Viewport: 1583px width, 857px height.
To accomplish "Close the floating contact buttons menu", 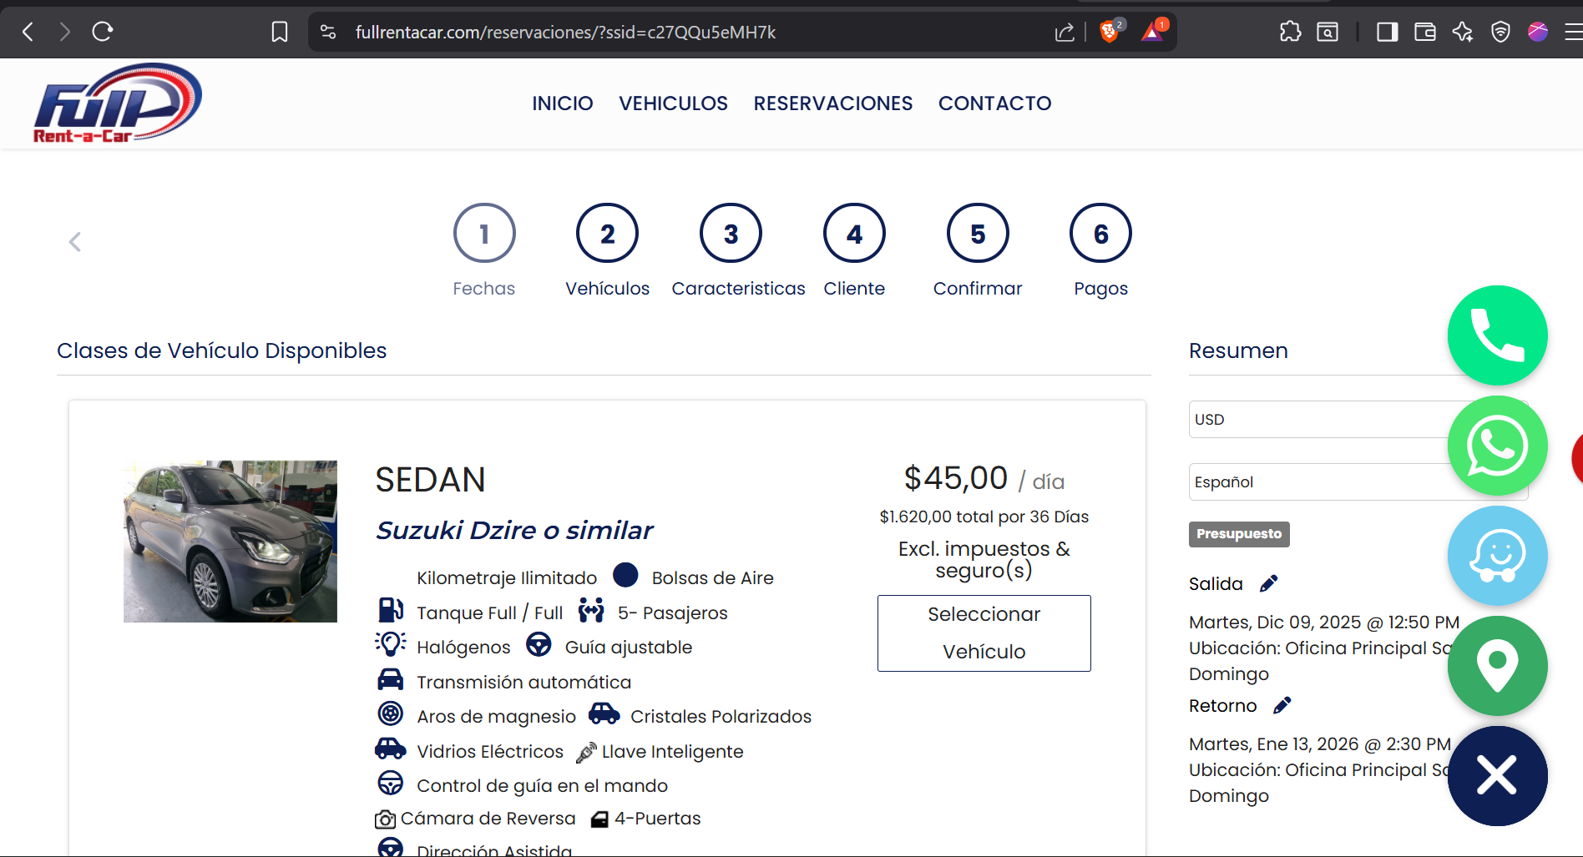I will click(x=1497, y=775).
